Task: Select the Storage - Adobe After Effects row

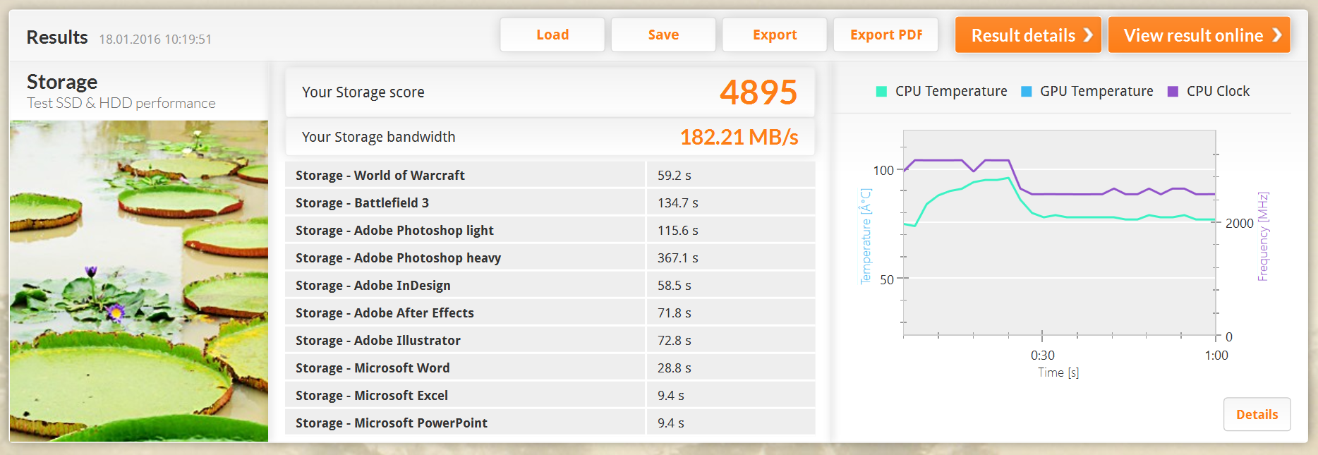Action: tap(550, 313)
